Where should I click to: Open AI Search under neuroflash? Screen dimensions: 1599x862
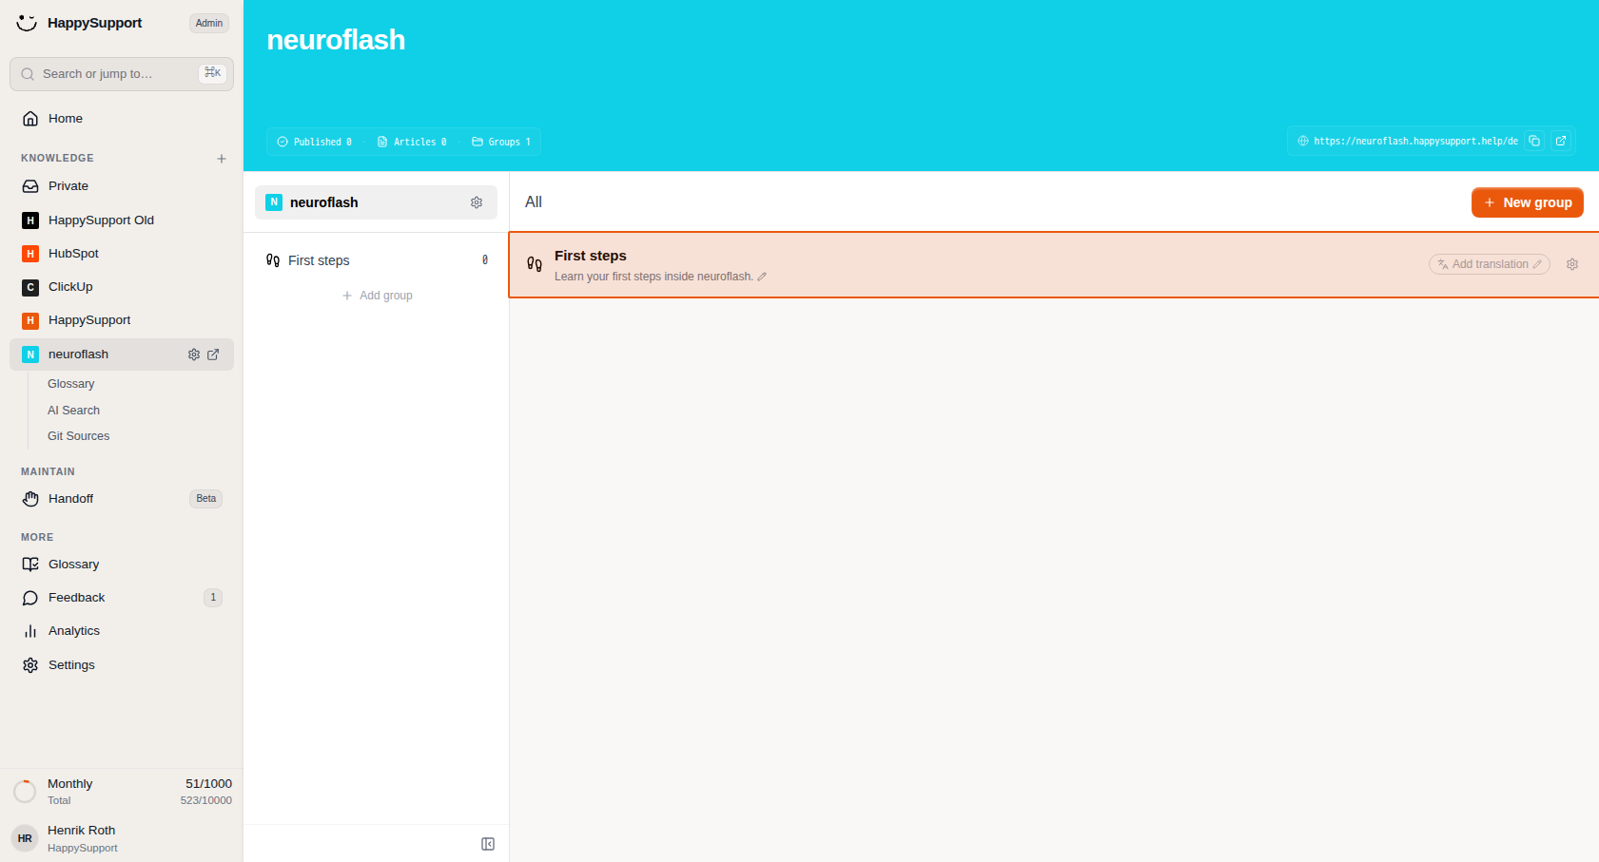[73, 411]
